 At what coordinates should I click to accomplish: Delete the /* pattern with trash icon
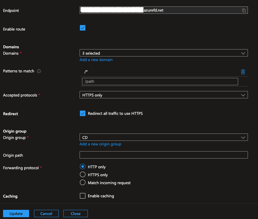[243, 72]
